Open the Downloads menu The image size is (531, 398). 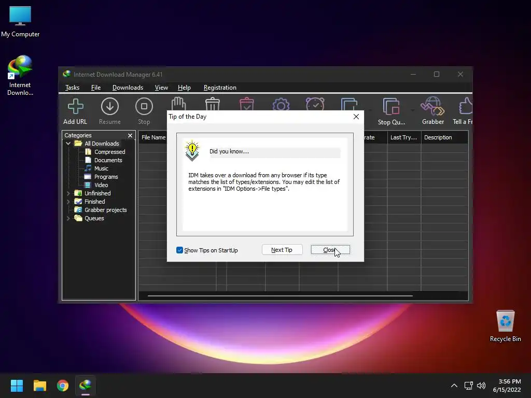point(128,88)
